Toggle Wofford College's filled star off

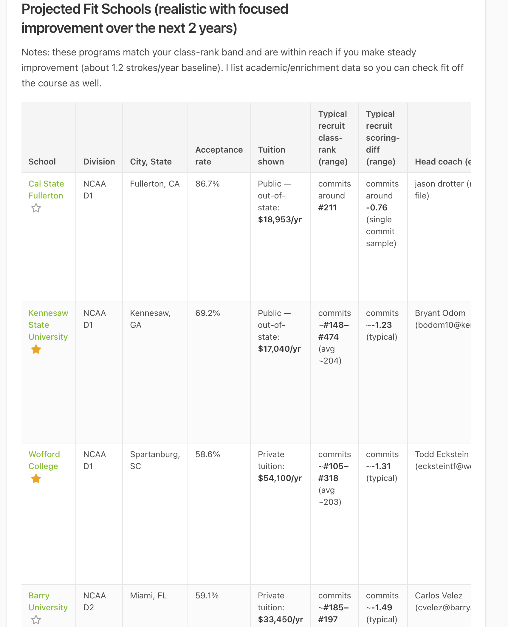pyautogui.click(x=36, y=479)
